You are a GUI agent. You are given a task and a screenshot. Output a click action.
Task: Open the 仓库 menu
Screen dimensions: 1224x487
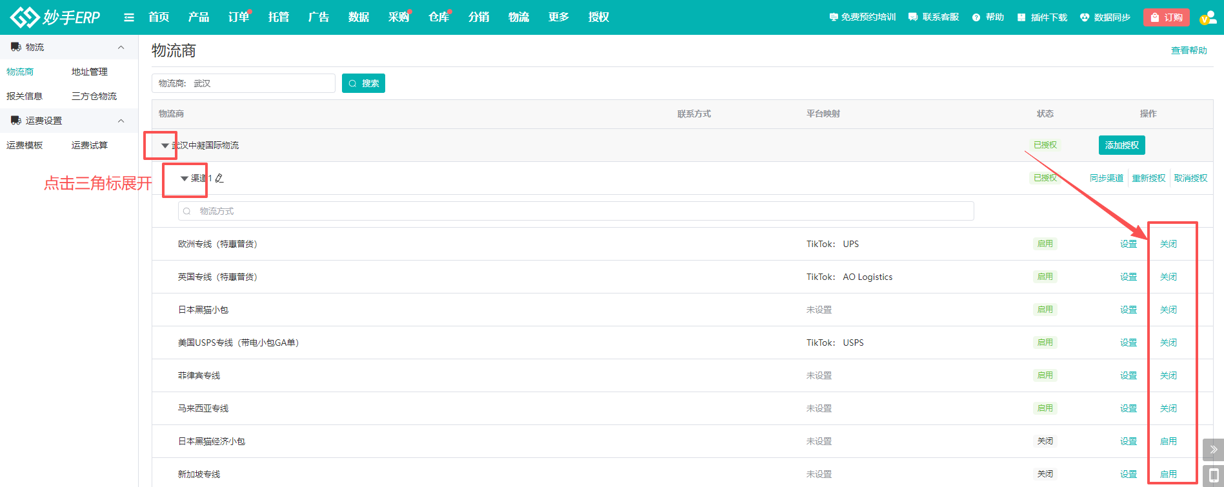point(438,17)
